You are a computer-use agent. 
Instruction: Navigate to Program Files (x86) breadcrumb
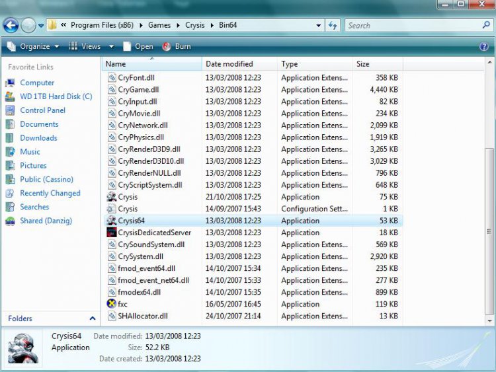(x=102, y=25)
